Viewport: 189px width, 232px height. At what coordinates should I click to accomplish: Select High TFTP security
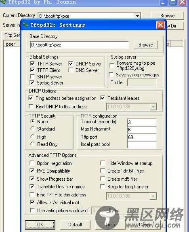point(33,137)
